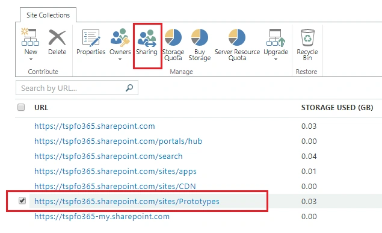The height and width of the screenshot is (233, 382).
Task: Expand the Upgrade dropdown arrow
Action: tap(276, 59)
